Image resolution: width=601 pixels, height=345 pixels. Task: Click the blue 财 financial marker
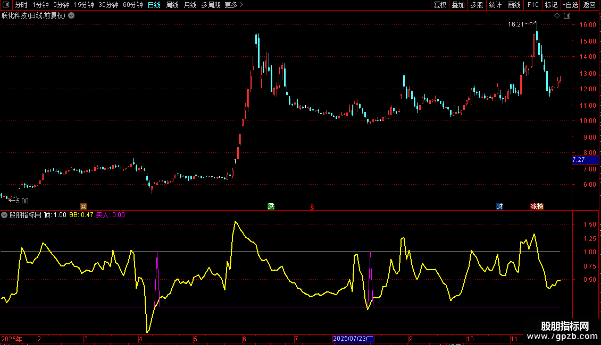tap(499, 206)
